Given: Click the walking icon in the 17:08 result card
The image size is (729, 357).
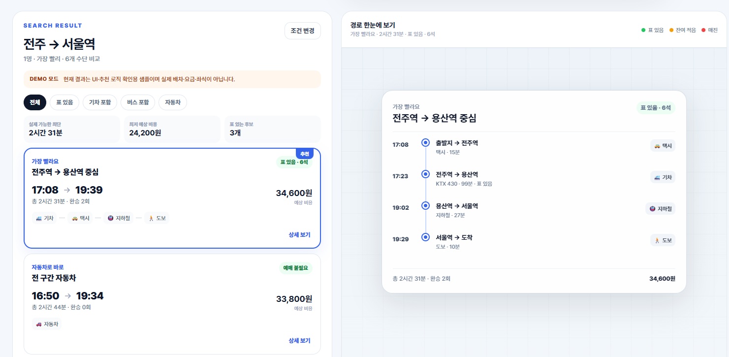Looking at the screenshot, I should tap(151, 218).
